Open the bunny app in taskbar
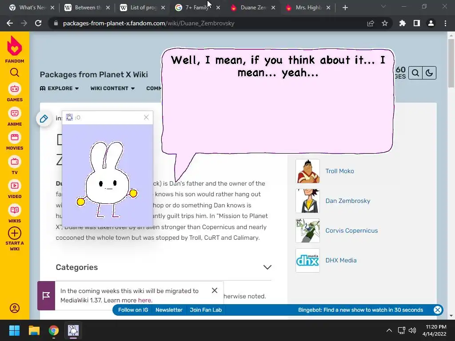Screen dimensions: 455x341 coord(73,330)
